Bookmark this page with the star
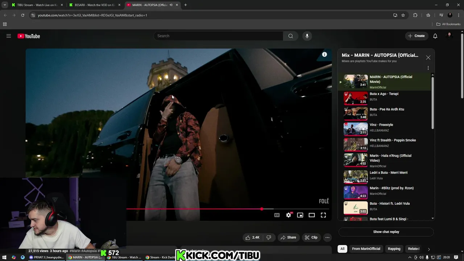Viewport: 464px width, 261px height. 403,15
